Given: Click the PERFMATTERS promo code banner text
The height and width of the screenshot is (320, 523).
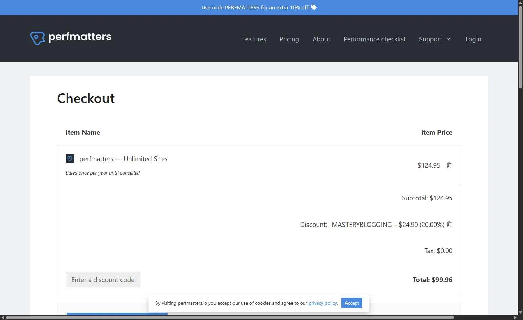Looking at the screenshot, I should coord(255,7).
